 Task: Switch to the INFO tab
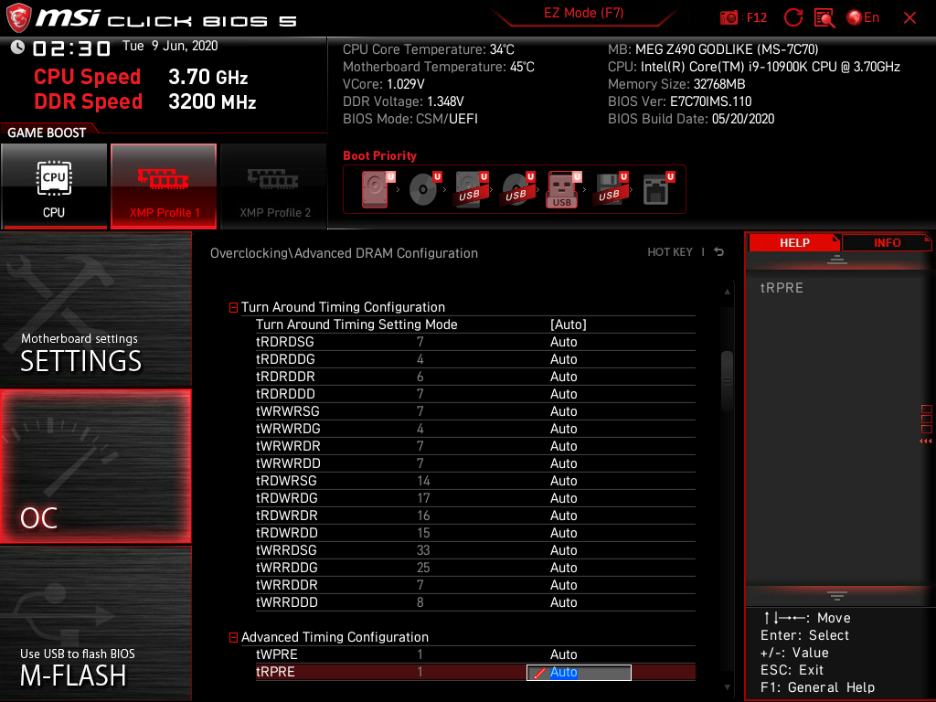pos(887,243)
